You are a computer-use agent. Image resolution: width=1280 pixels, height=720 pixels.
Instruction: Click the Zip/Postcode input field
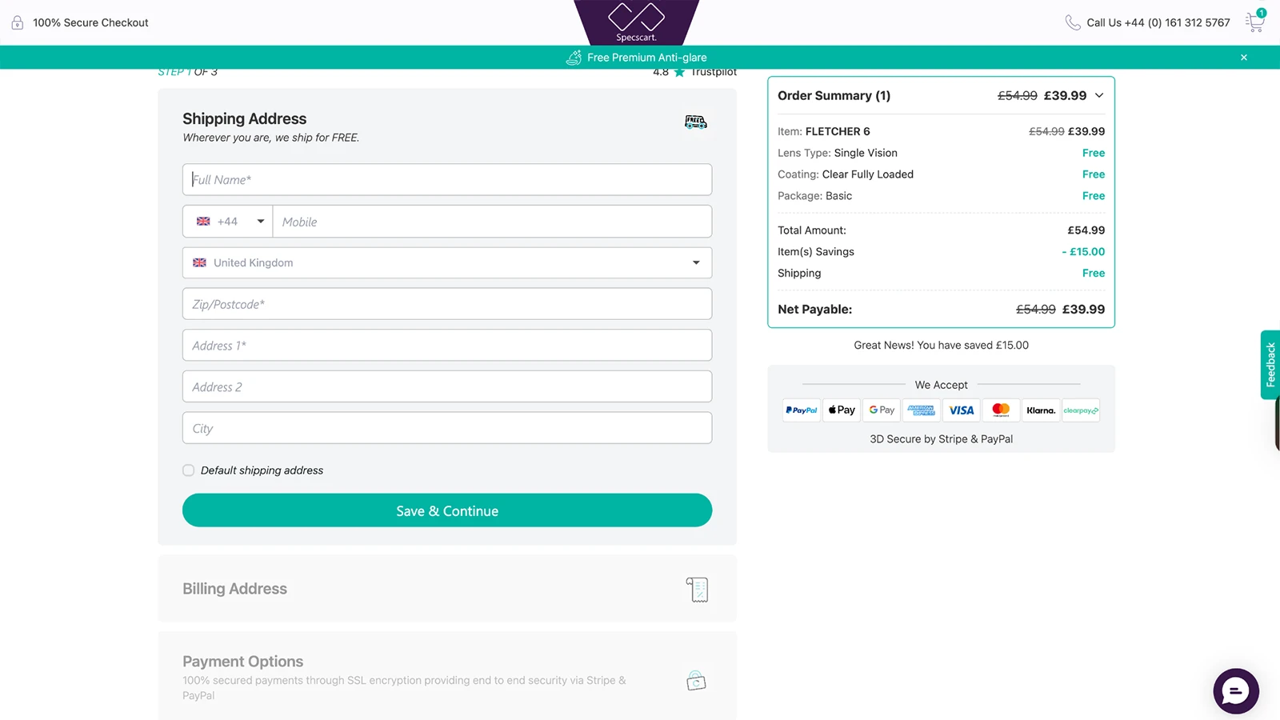pos(446,304)
